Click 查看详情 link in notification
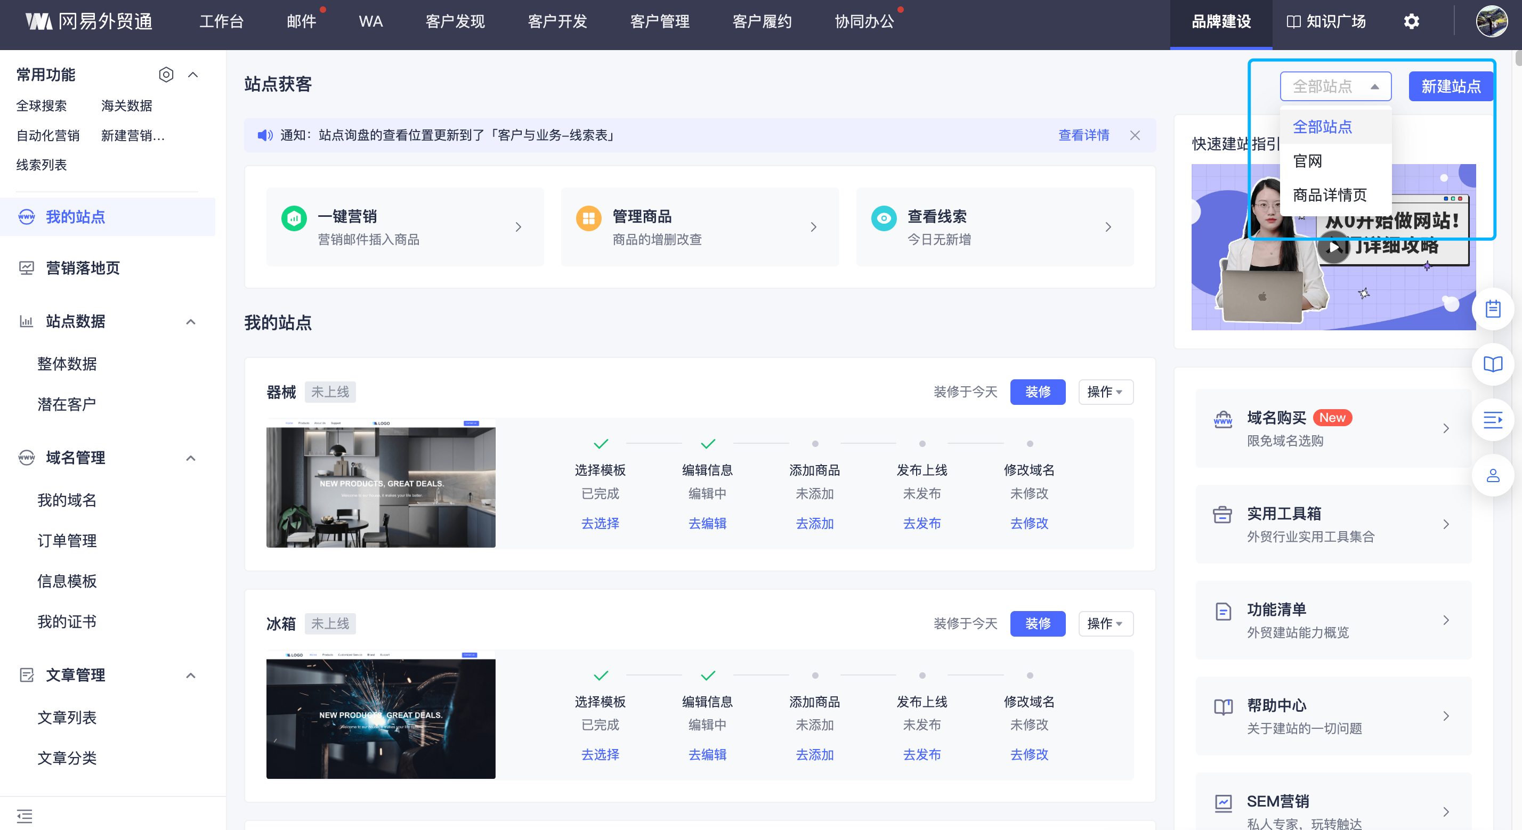Image resolution: width=1522 pixels, height=830 pixels. tap(1083, 135)
